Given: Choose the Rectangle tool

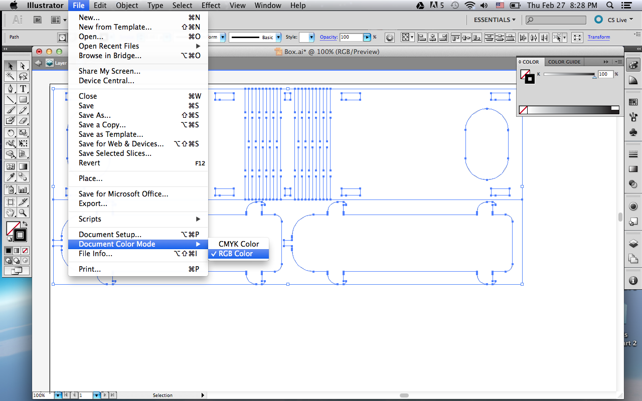Looking at the screenshot, I should (x=23, y=99).
